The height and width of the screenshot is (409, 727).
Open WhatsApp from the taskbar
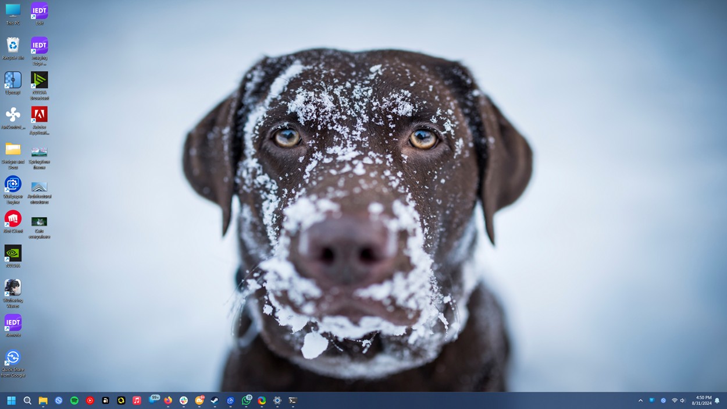(x=247, y=400)
